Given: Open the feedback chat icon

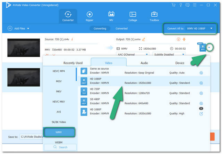Looking at the screenshot, I should [187, 5].
